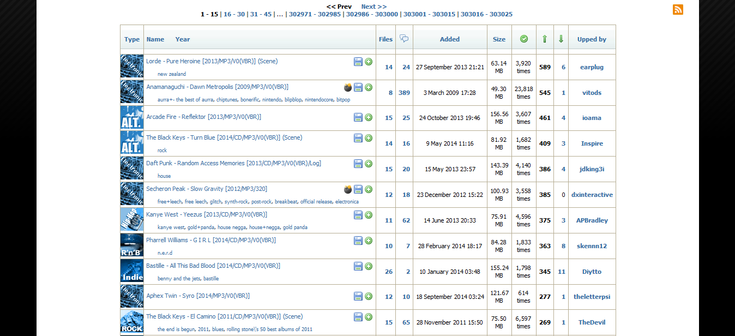Sort by the green up-arrow seeders column

(545, 39)
